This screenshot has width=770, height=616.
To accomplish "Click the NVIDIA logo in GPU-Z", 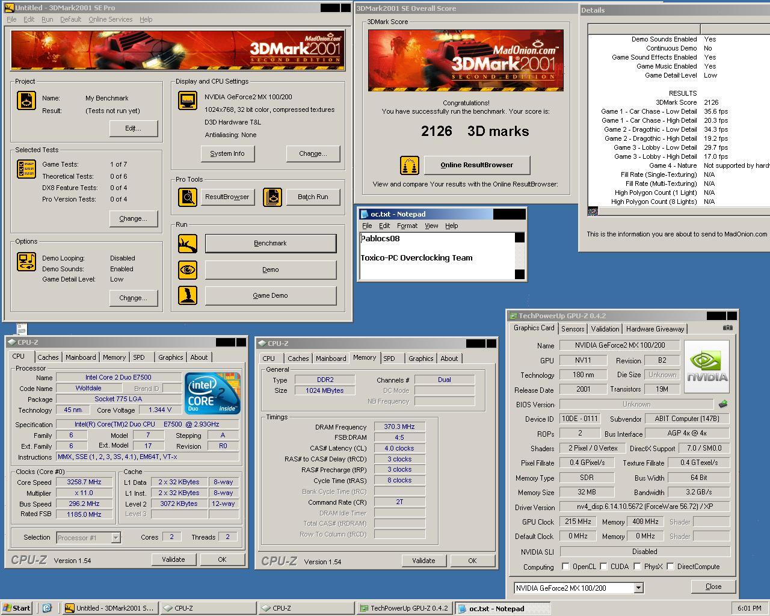I will [x=707, y=366].
